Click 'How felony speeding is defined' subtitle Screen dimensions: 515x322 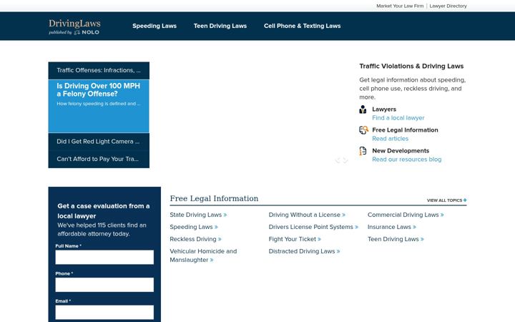[x=99, y=104]
